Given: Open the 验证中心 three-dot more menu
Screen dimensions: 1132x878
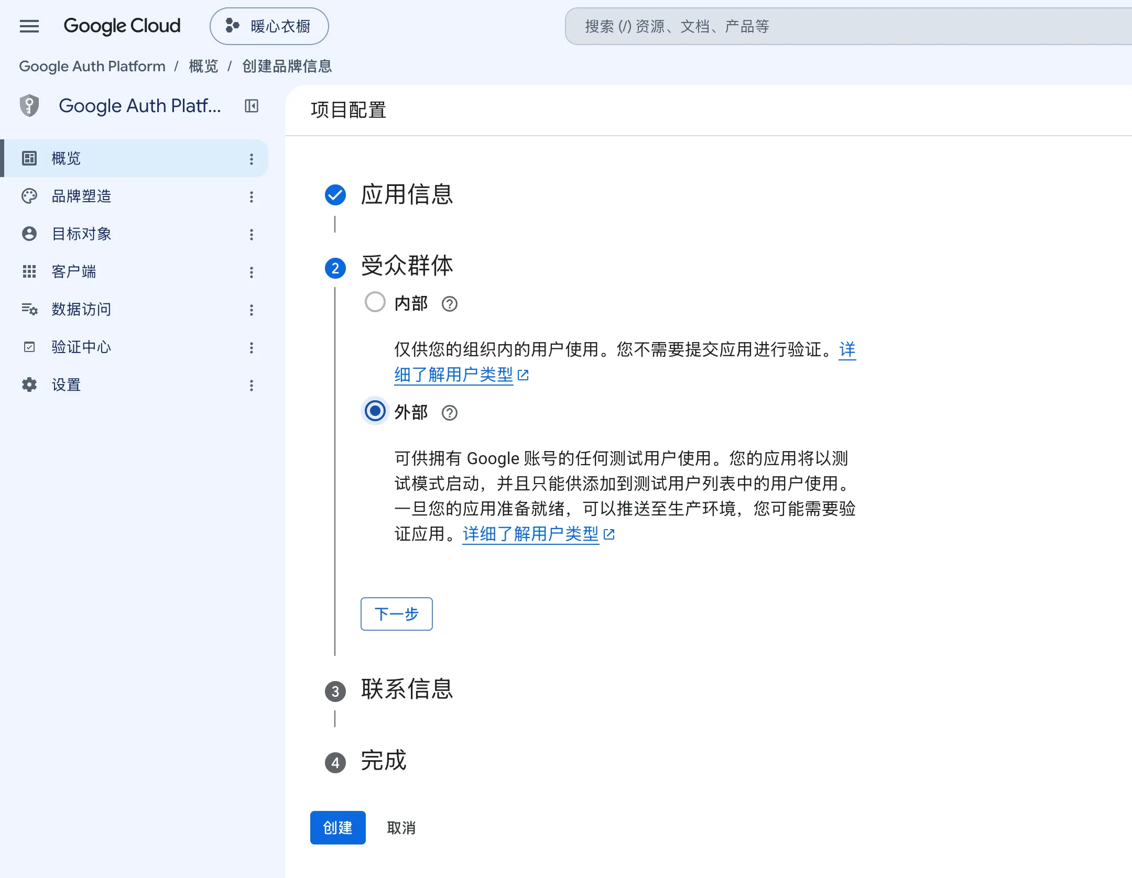Looking at the screenshot, I should [252, 348].
